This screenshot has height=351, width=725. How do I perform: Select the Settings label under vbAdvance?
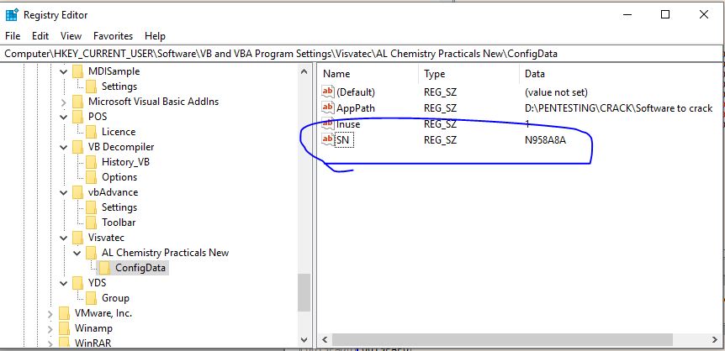pos(119,207)
